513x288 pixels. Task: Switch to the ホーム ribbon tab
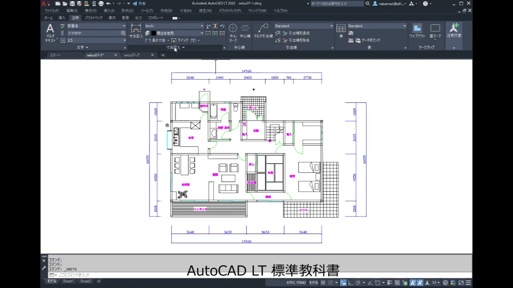(48, 18)
